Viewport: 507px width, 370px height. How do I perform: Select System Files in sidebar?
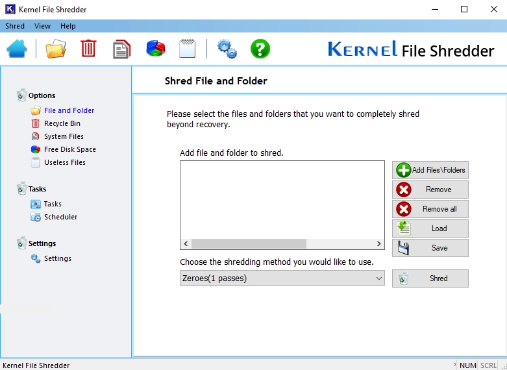click(64, 136)
